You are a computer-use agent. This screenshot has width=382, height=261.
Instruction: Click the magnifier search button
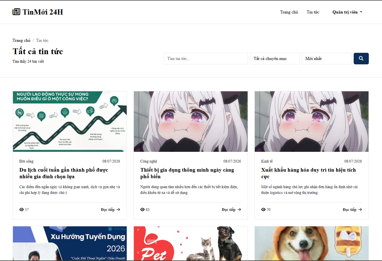(361, 59)
